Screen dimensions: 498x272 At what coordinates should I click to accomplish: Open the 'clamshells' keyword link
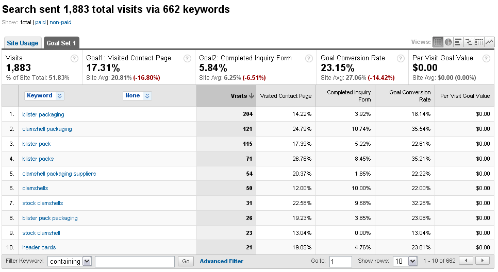(x=35, y=188)
